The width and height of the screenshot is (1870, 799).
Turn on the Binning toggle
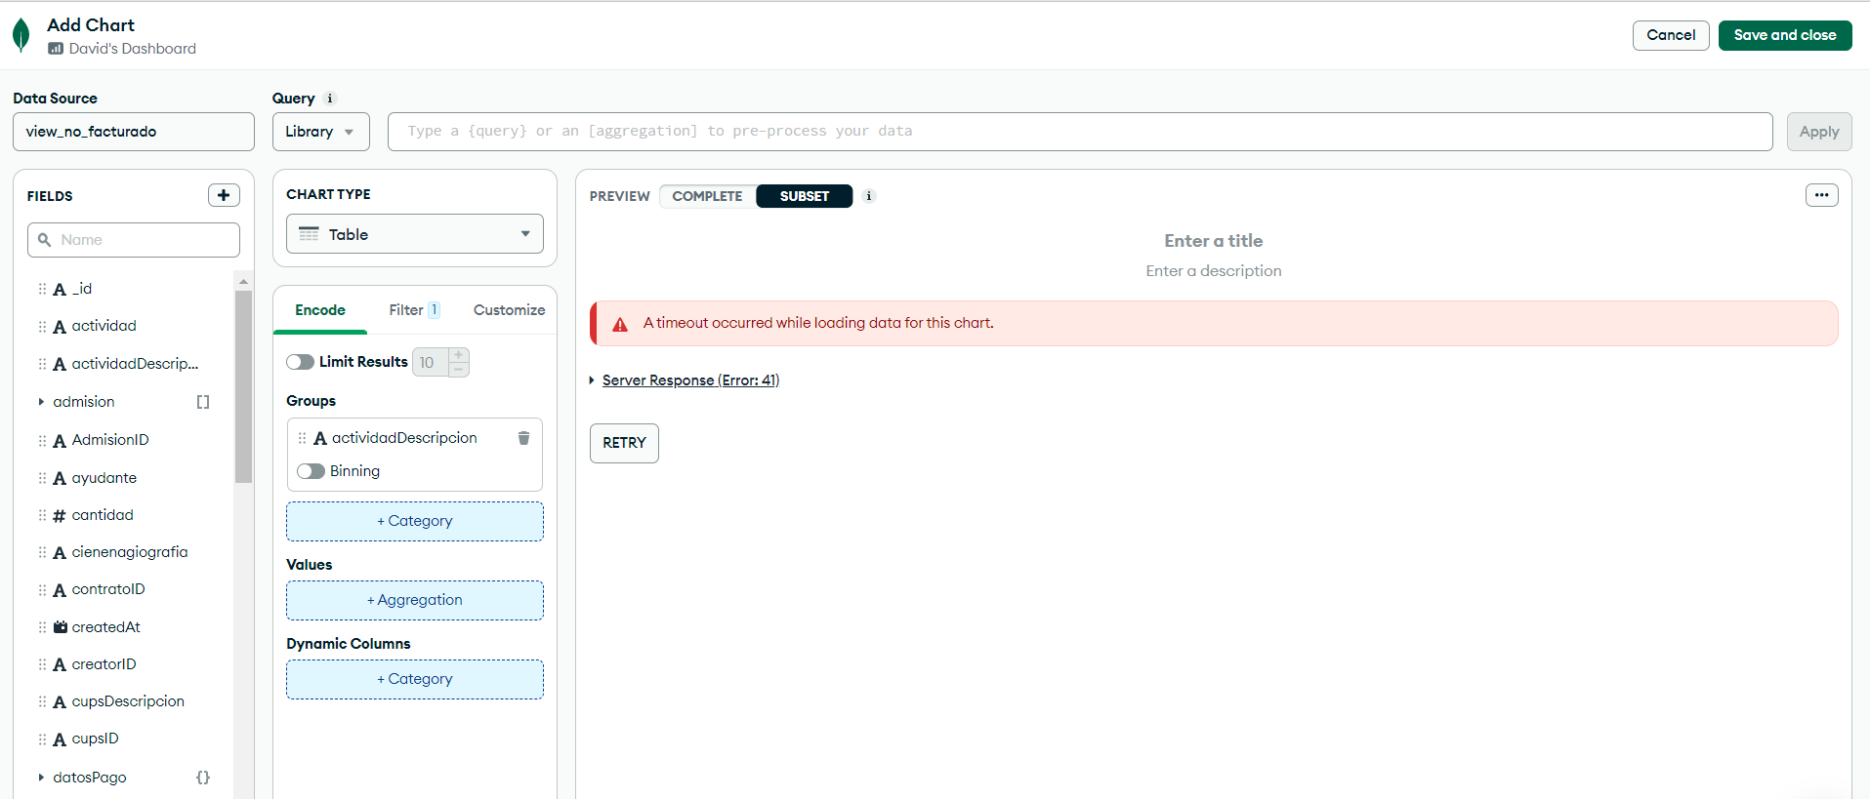(311, 471)
